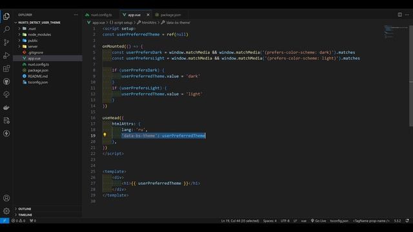413x232 pixels.
Task: Open the GitHub panel icon
Action: point(6,82)
